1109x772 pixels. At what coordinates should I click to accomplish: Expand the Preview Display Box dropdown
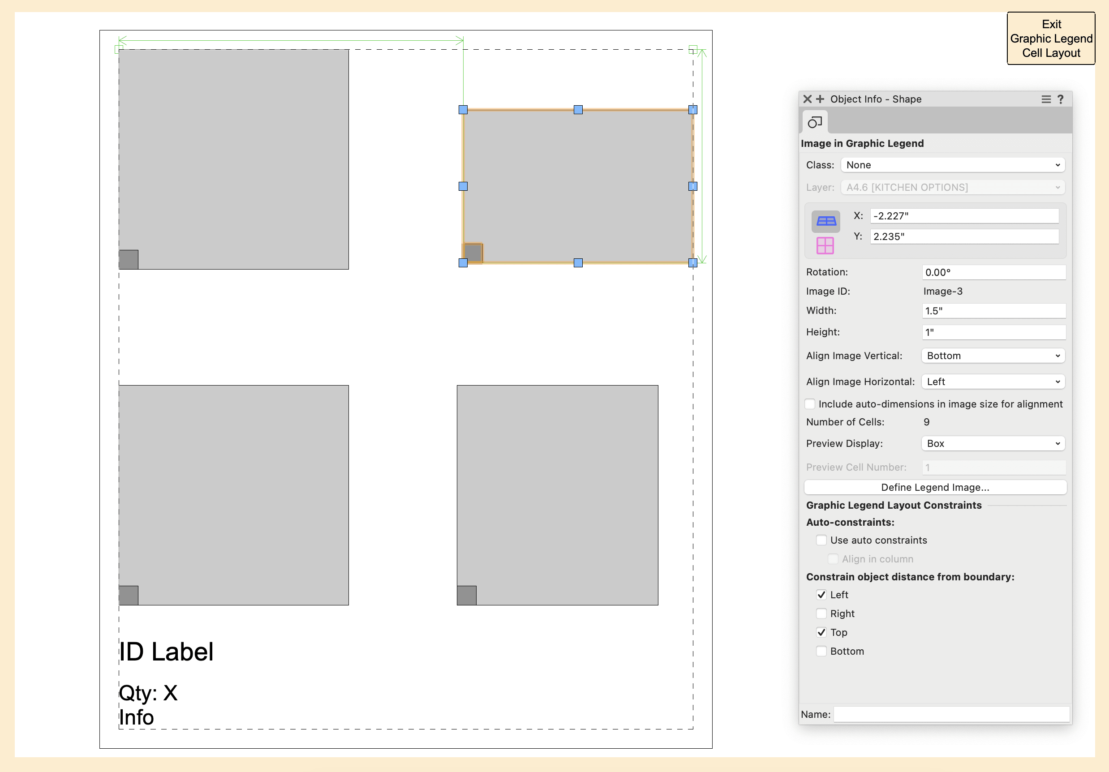click(993, 444)
